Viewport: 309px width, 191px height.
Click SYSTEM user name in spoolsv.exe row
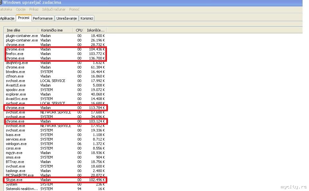coord(46,90)
